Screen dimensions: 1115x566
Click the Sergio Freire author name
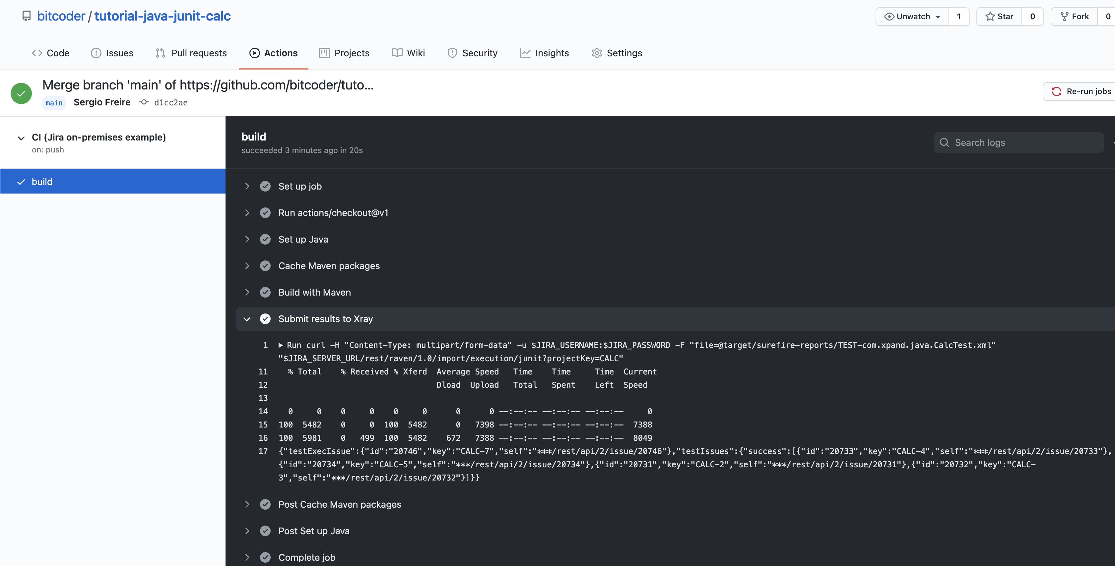[x=102, y=102]
